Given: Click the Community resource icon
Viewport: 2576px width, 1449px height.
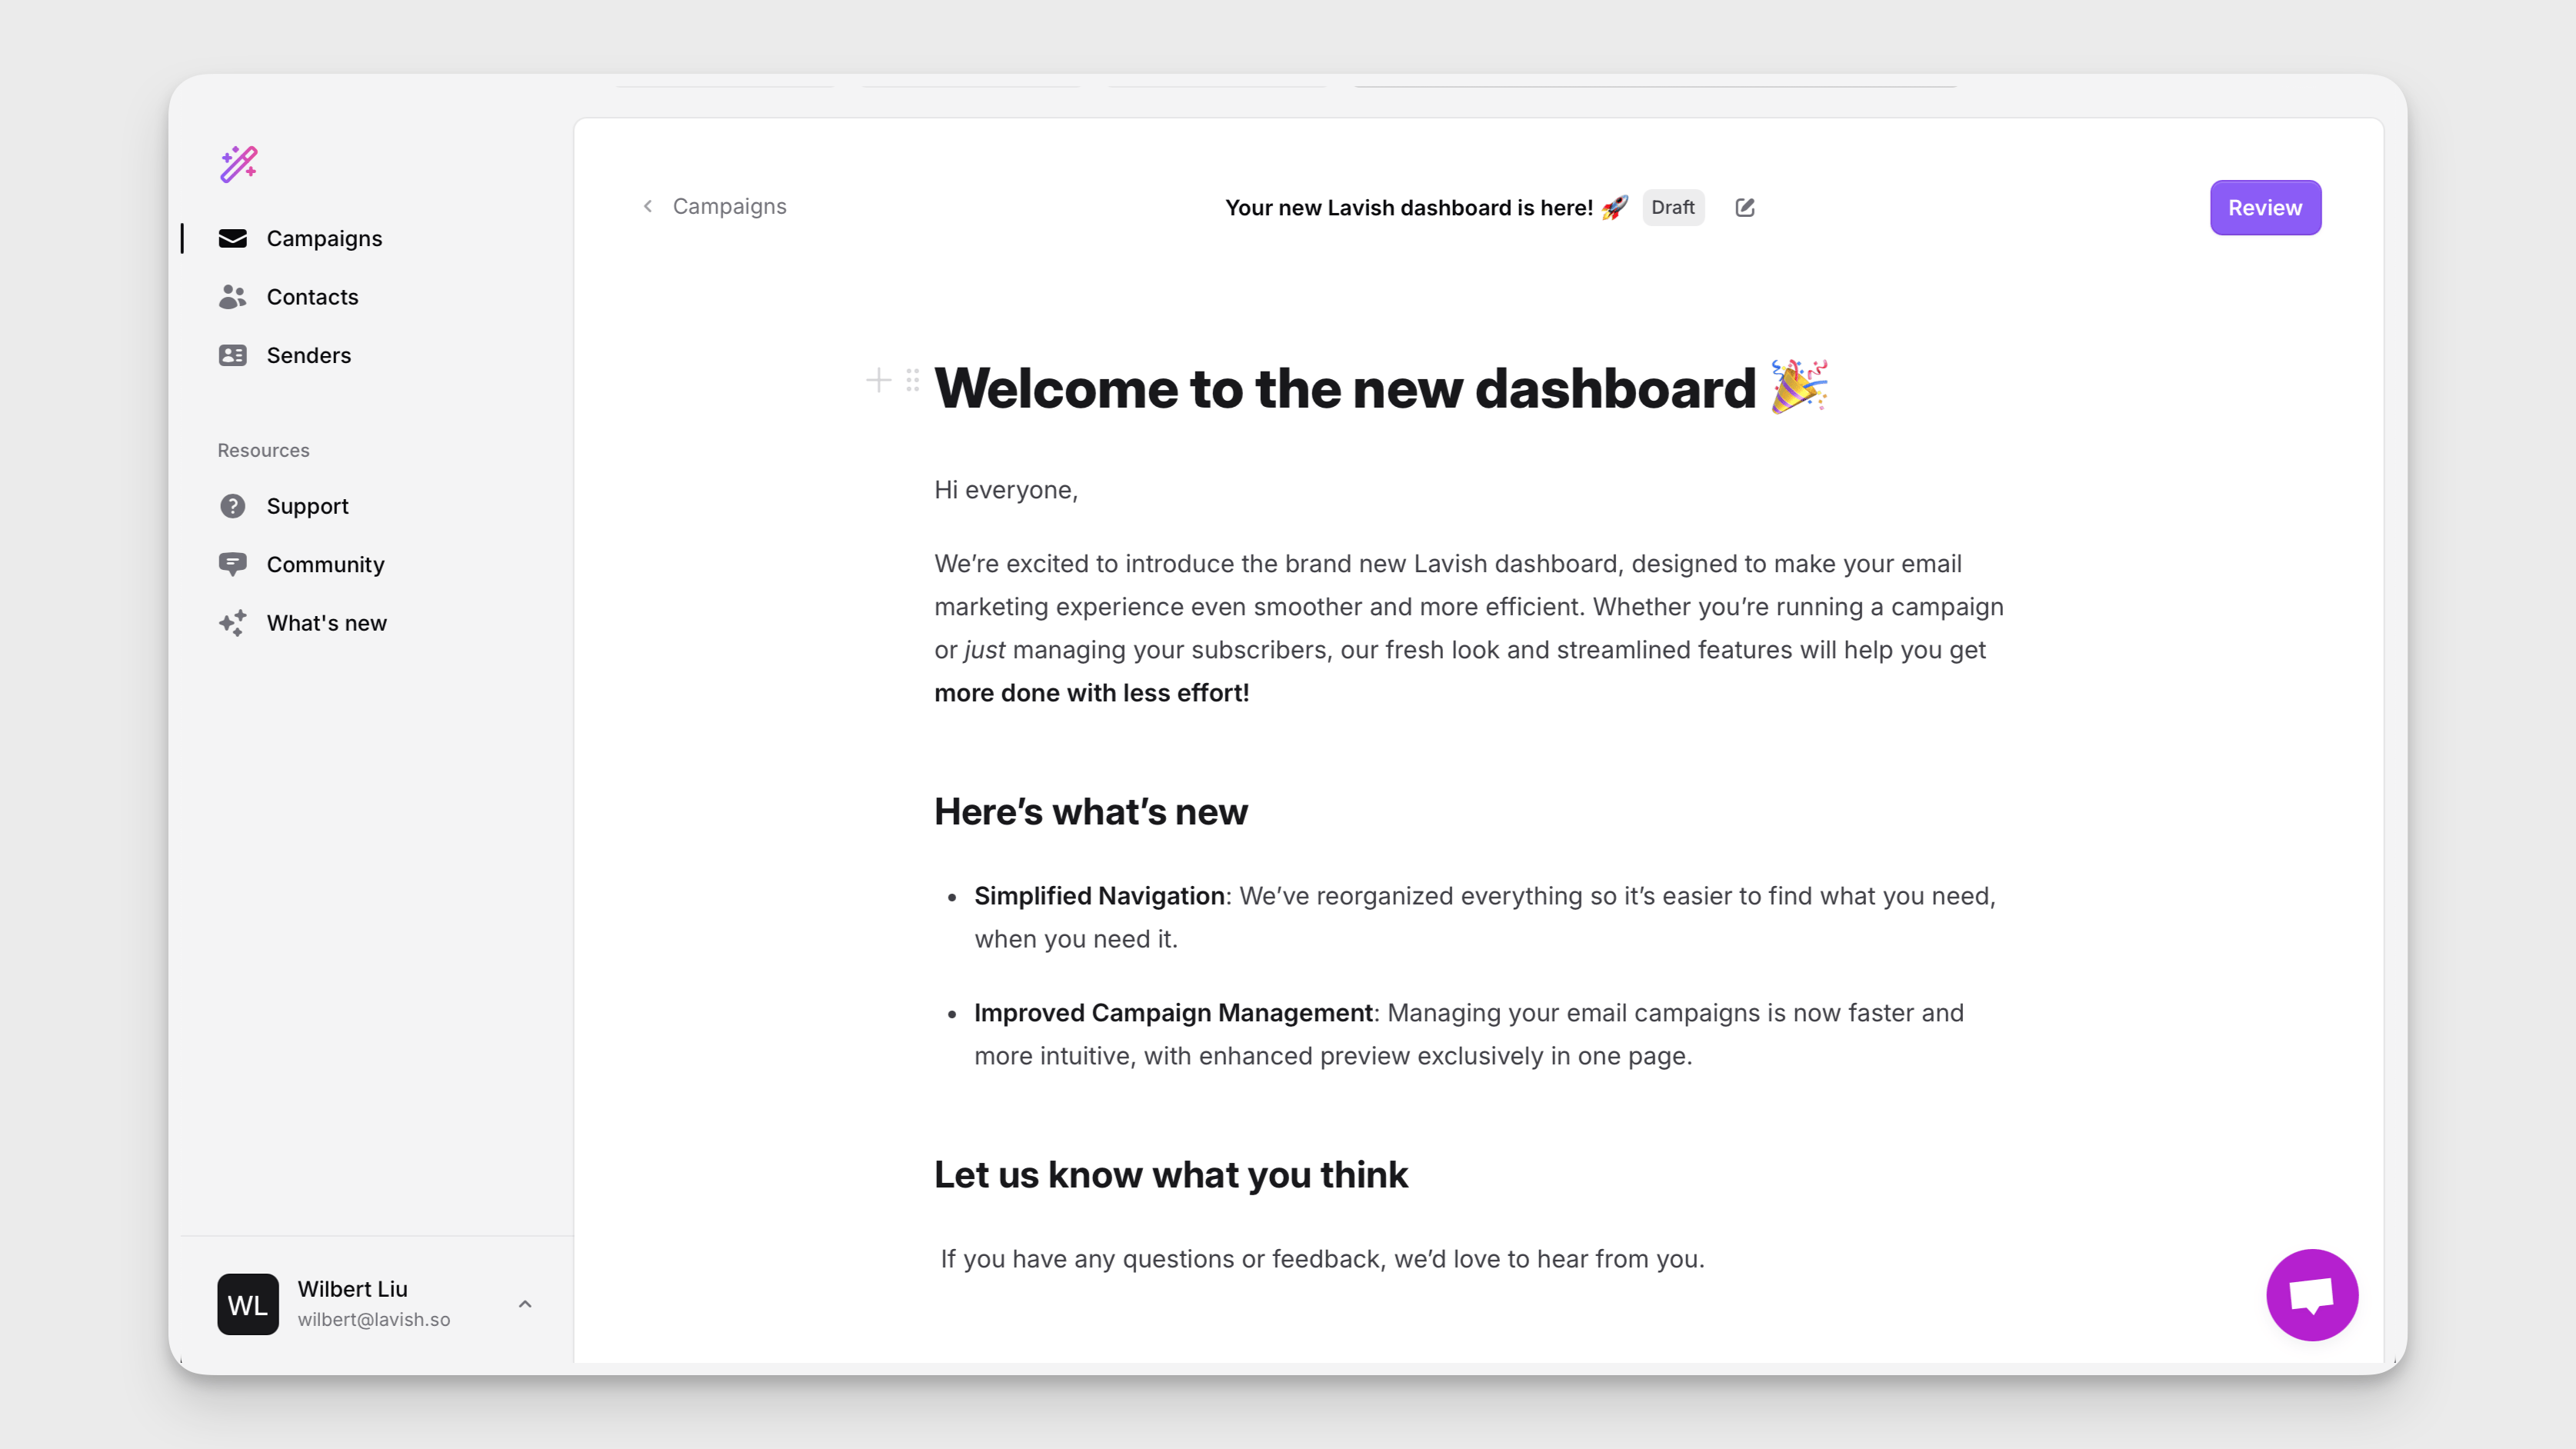Looking at the screenshot, I should (x=232, y=563).
